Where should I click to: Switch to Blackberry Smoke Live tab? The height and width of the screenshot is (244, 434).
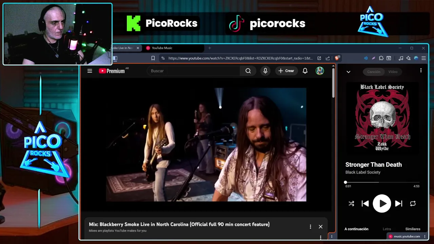(122, 48)
